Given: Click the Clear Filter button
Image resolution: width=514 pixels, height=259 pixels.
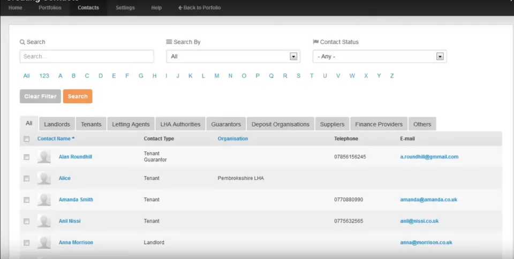Looking at the screenshot, I should click(40, 96).
